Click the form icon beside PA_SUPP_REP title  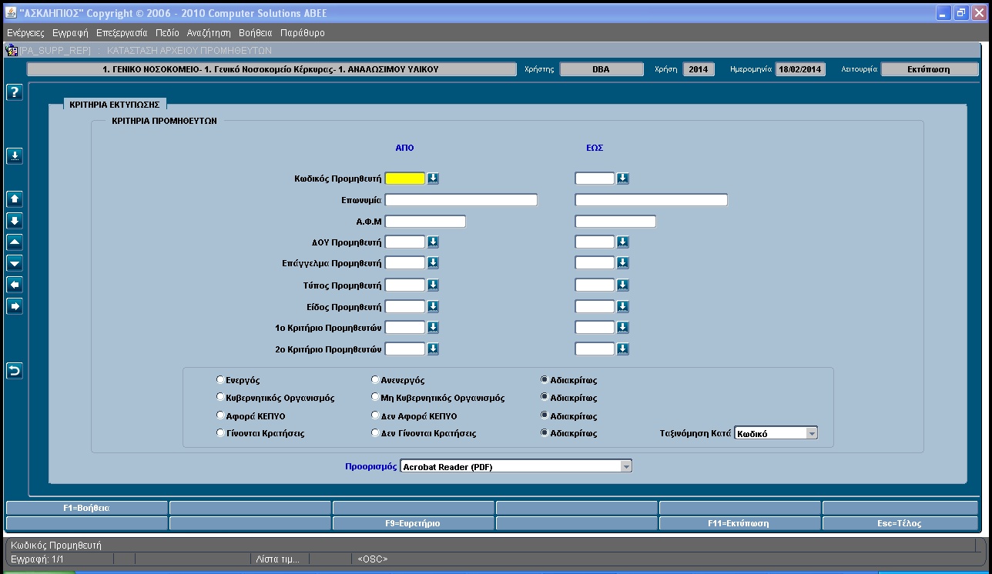(x=12, y=50)
